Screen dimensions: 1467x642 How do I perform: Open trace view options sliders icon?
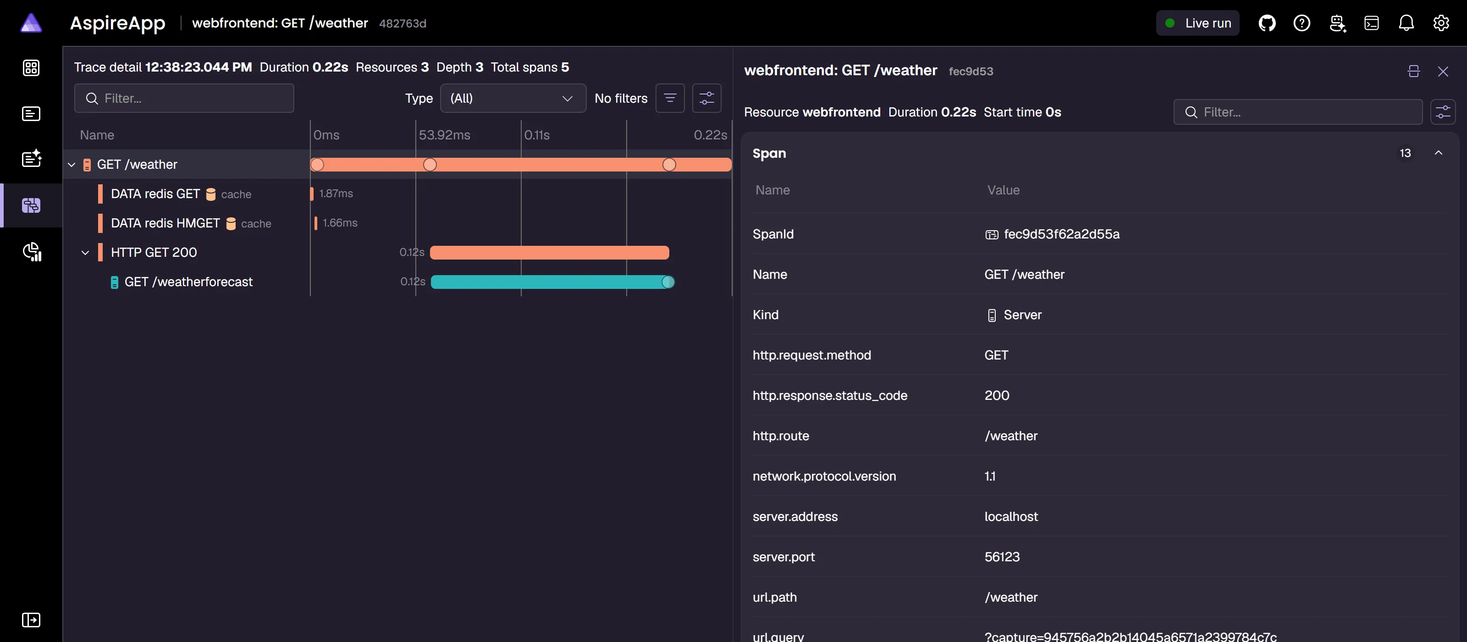706,98
